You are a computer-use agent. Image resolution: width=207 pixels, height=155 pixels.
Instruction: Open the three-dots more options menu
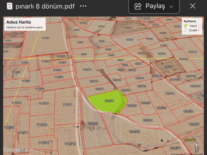(x=83, y=6)
